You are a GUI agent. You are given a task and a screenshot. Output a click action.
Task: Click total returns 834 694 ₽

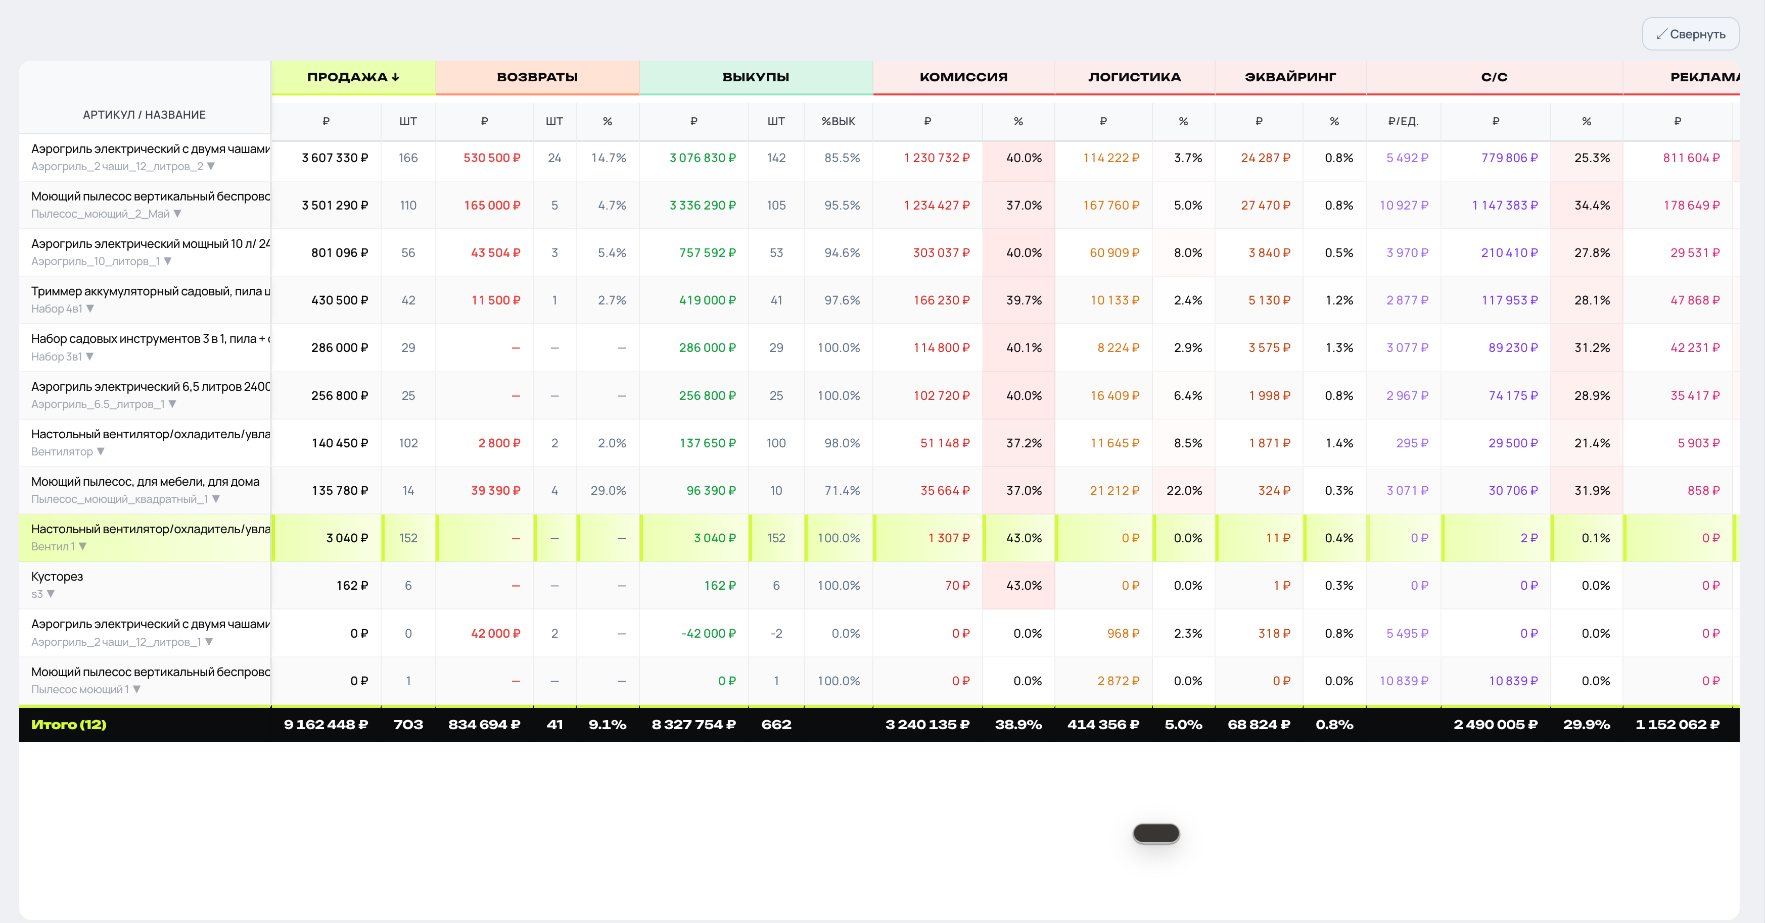[484, 725]
